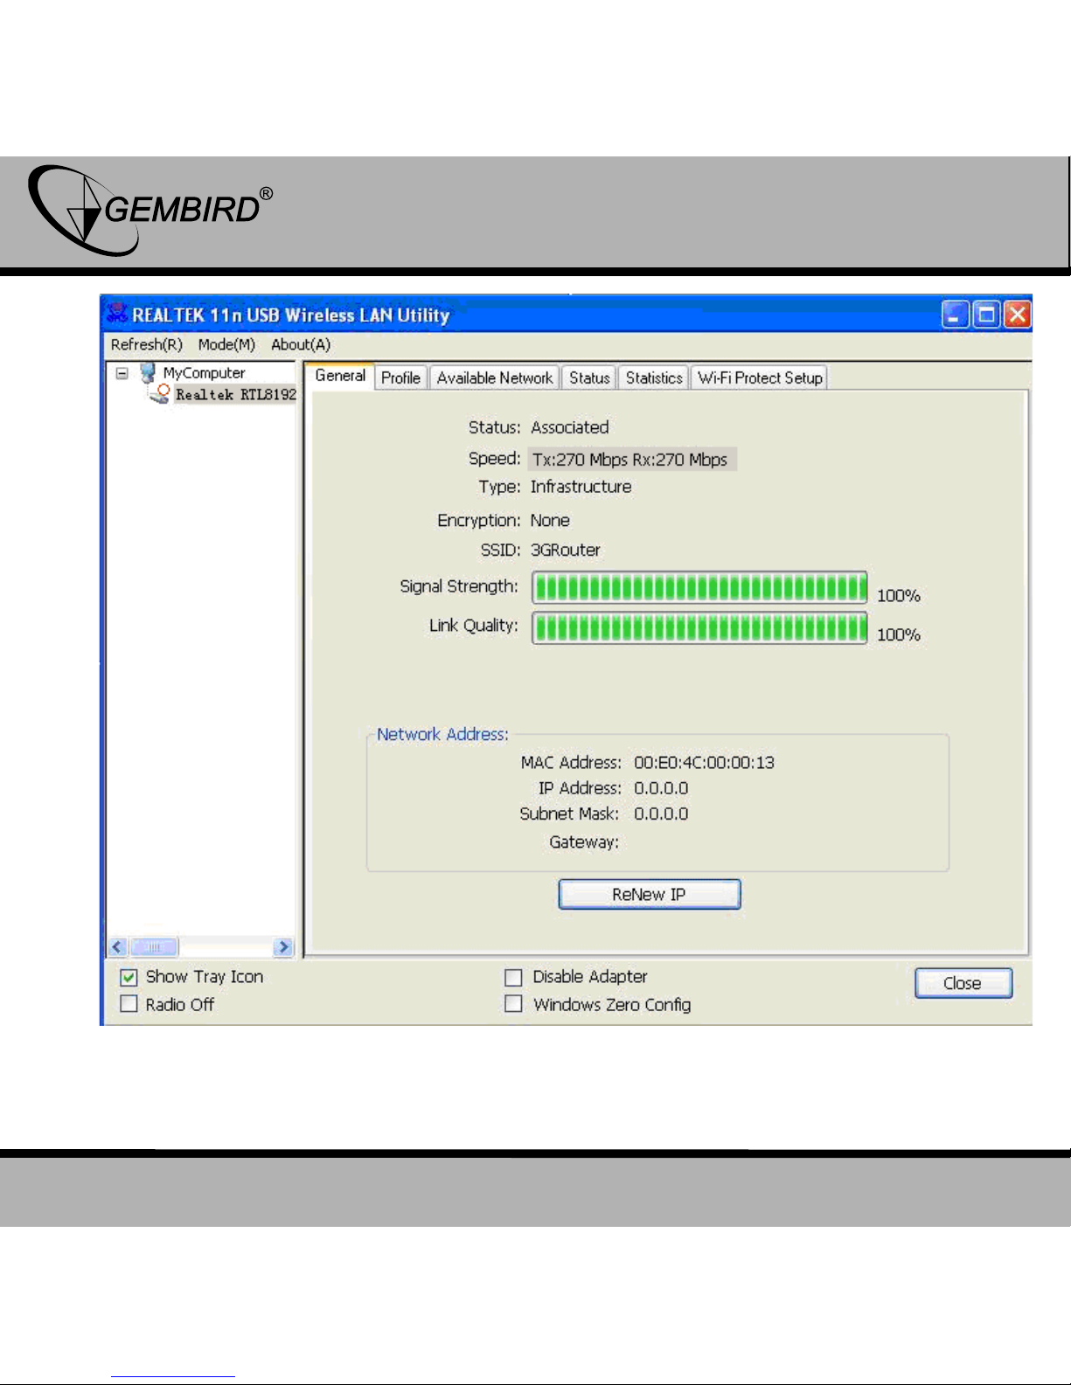Minimize the Realtek utility window

(x=955, y=315)
